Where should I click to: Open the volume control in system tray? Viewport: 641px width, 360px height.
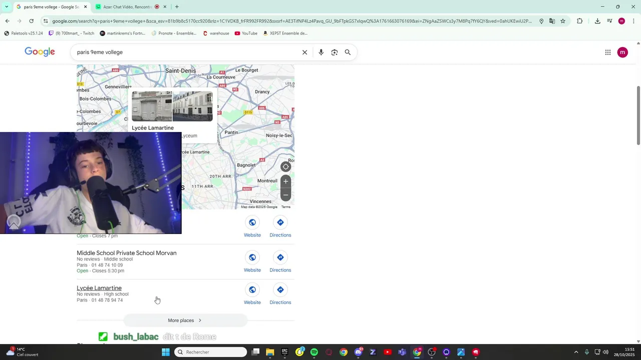tap(606, 352)
